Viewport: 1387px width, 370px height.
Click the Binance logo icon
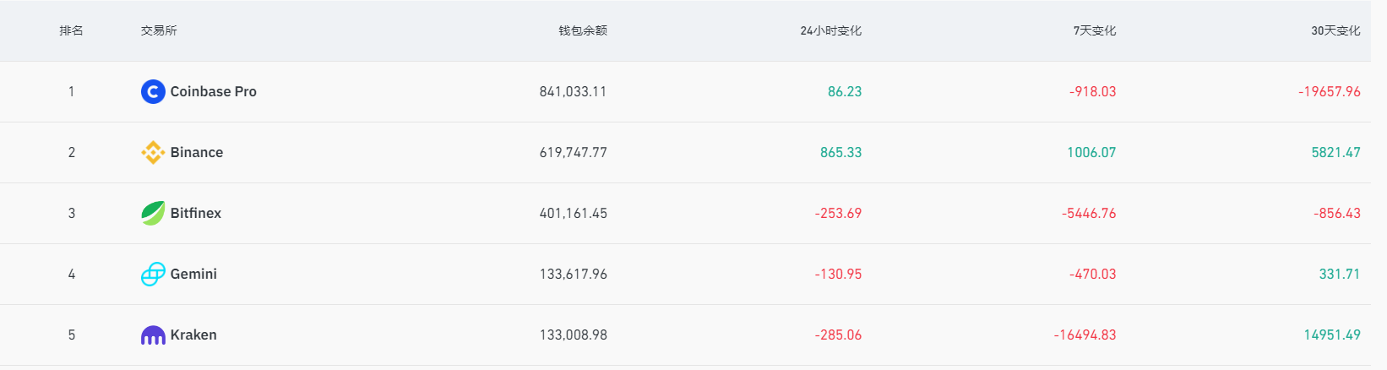[x=153, y=152]
